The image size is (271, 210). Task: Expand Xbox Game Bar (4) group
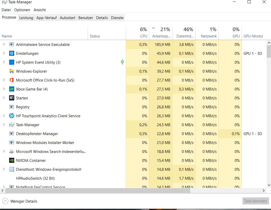tap(4, 89)
